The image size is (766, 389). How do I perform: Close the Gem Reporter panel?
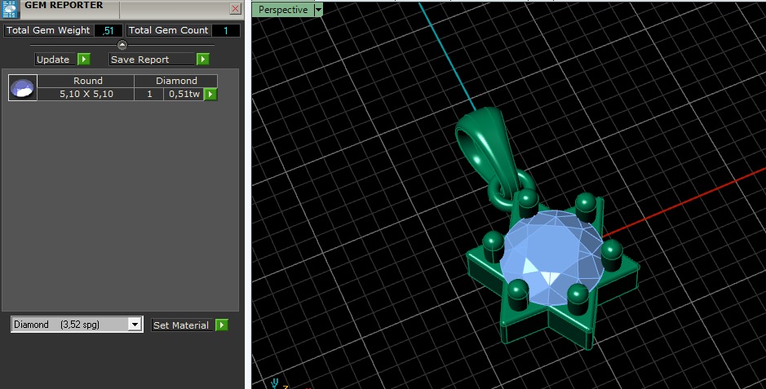pos(236,9)
